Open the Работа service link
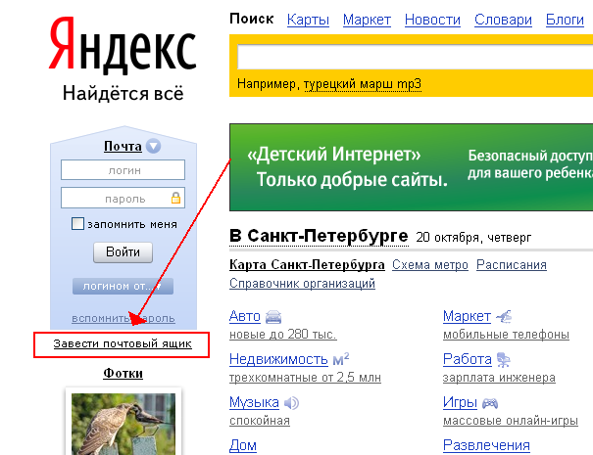This screenshot has width=593, height=455. [468, 359]
